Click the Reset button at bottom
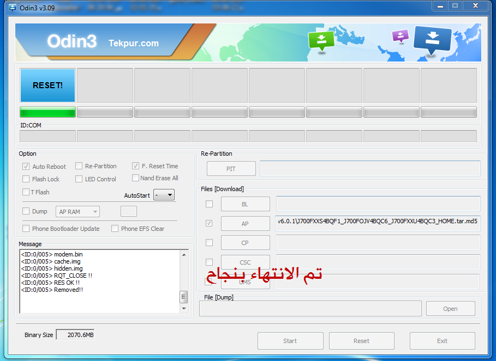 362,341
